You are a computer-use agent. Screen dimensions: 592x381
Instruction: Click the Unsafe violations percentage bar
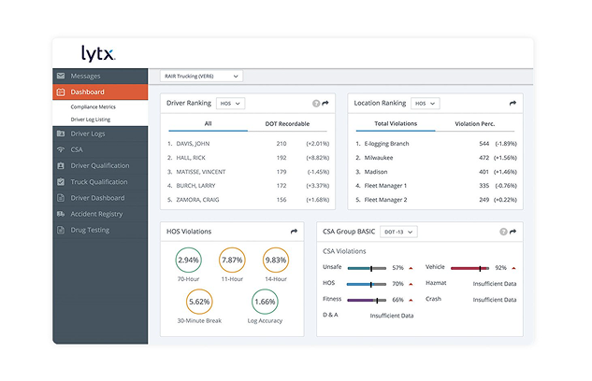pos(365,268)
